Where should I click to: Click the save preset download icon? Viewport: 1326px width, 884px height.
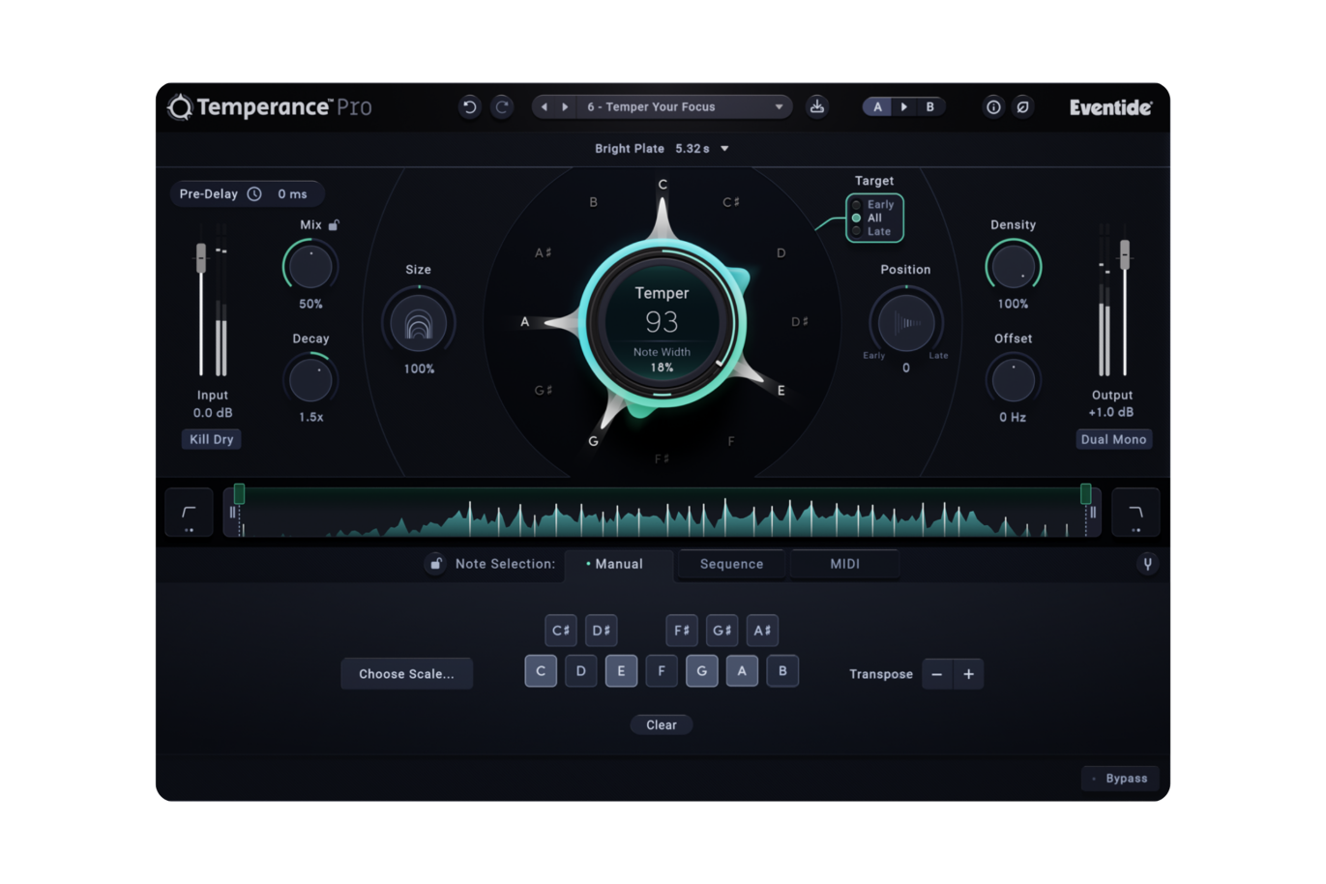point(817,107)
